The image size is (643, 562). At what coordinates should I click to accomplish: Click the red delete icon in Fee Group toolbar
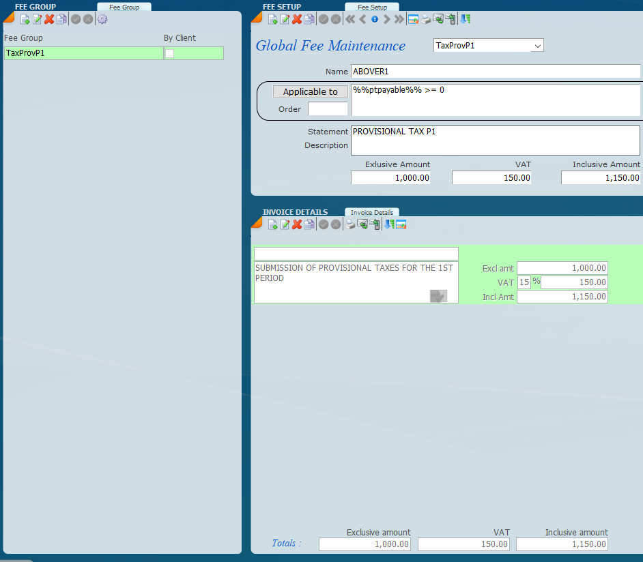49,19
